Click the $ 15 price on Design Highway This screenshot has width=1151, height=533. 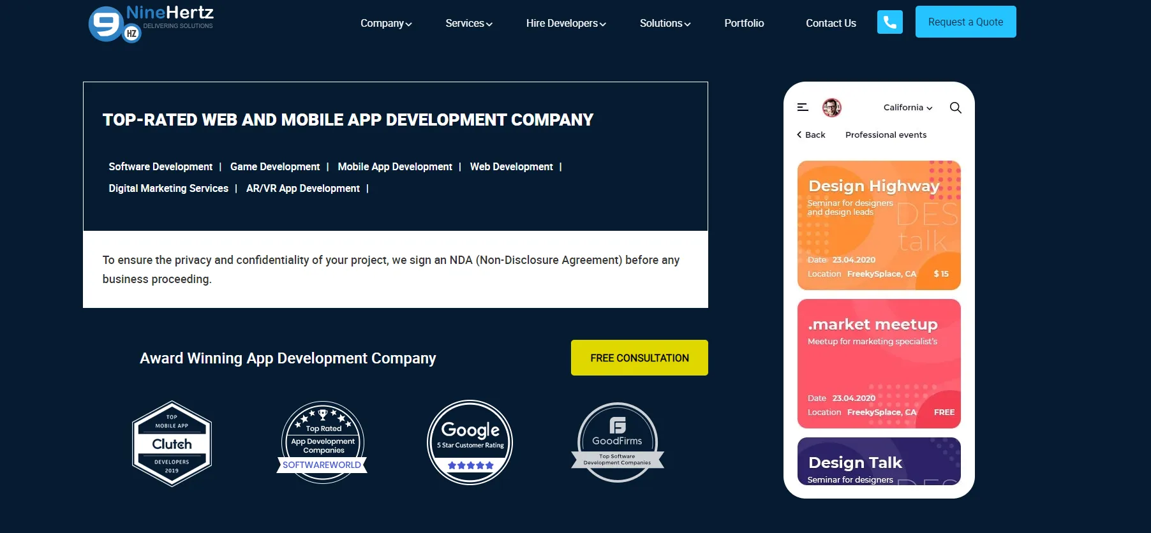(x=941, y=274)
